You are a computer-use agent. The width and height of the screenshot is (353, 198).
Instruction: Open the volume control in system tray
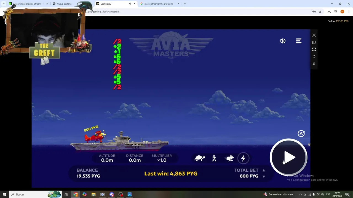[318, 194]
